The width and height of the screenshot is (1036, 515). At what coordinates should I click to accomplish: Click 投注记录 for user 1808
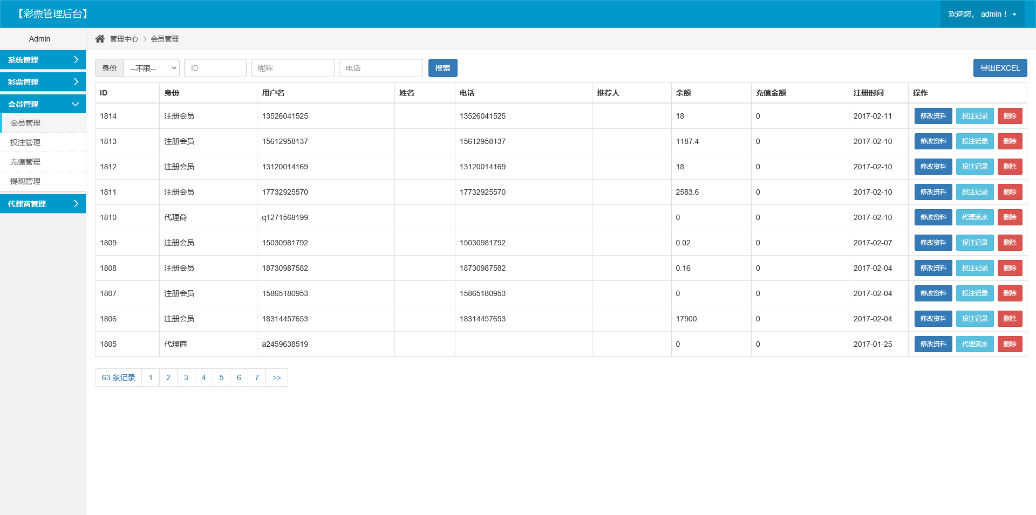pos(974,268)
